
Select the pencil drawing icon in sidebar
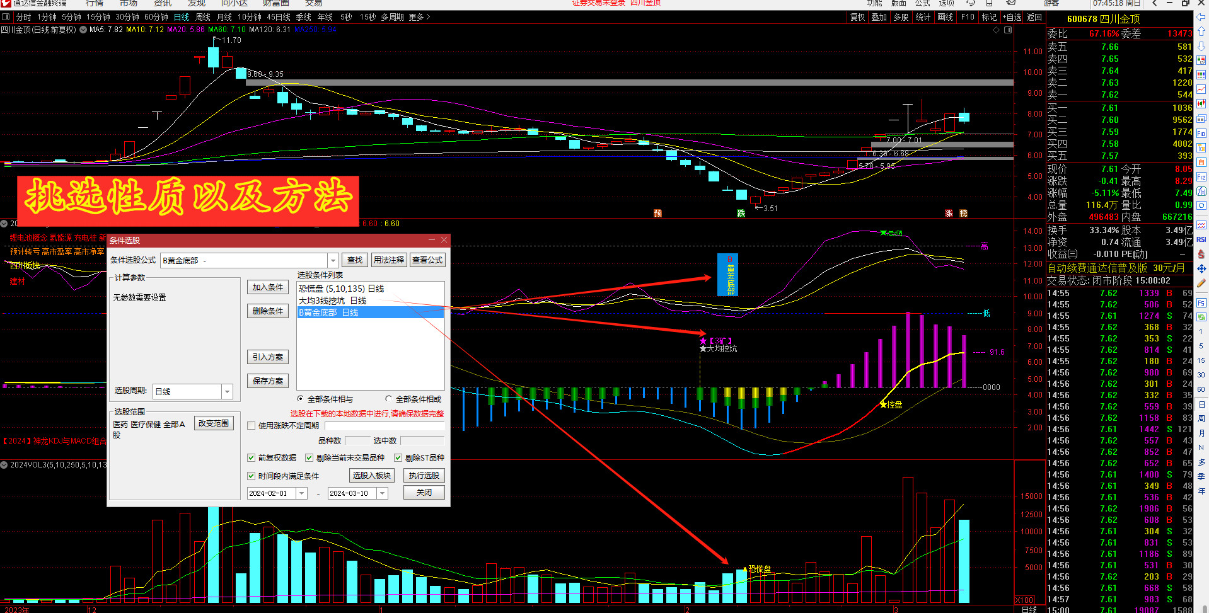click(1201, 284)
